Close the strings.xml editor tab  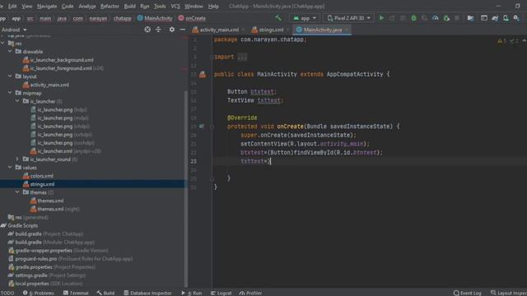click(x=287, y=30)
